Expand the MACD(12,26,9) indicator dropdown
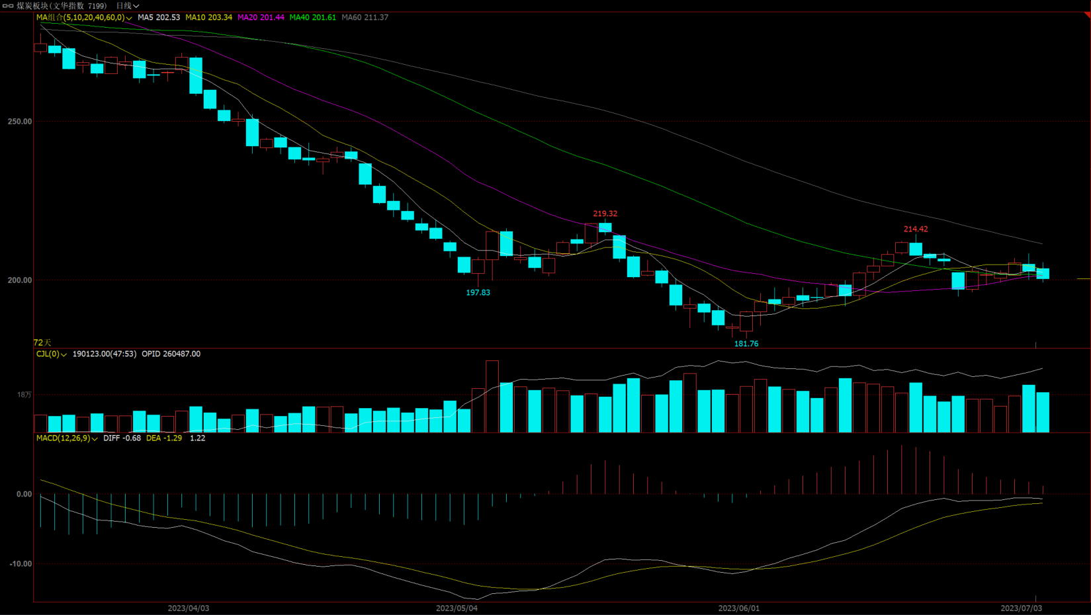Image resolution: width=1091 pixels, height=615 pixels. [x=67, y=438]
